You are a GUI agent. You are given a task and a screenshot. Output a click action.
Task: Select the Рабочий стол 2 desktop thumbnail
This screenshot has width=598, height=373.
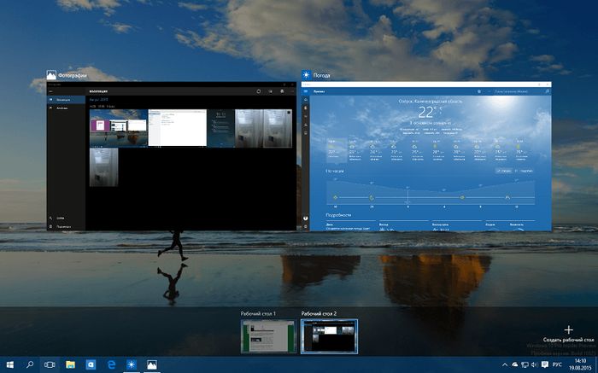pyautogui.click(x=330, y=336)
